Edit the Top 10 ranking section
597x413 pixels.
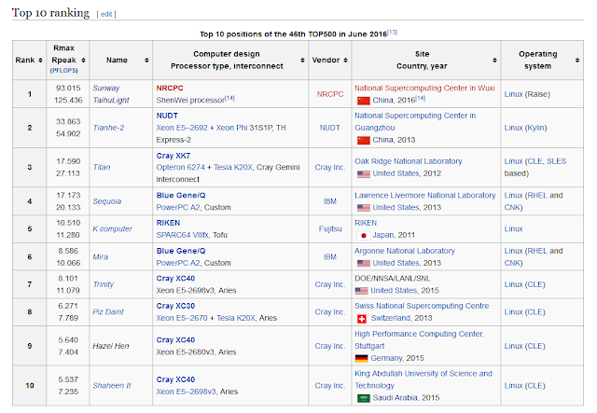coord(106,14)
